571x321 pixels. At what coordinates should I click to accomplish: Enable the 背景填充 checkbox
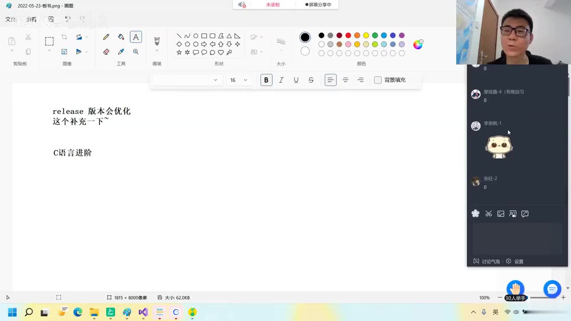click(x=378, y=80)
